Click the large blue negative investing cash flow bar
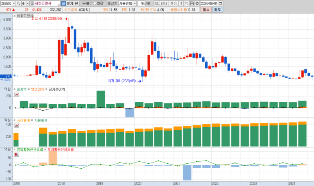 187,173
